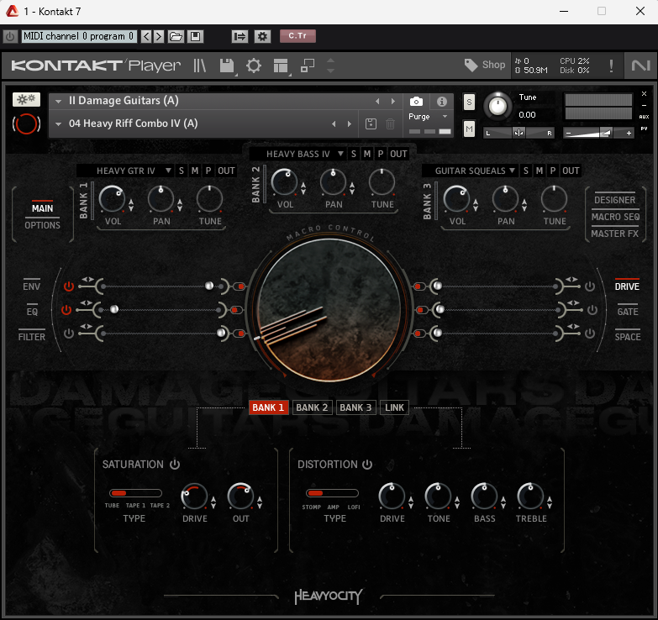Toggle the host plugin power button
Viewport: 658px width, 620px height.
click(10, 36)
